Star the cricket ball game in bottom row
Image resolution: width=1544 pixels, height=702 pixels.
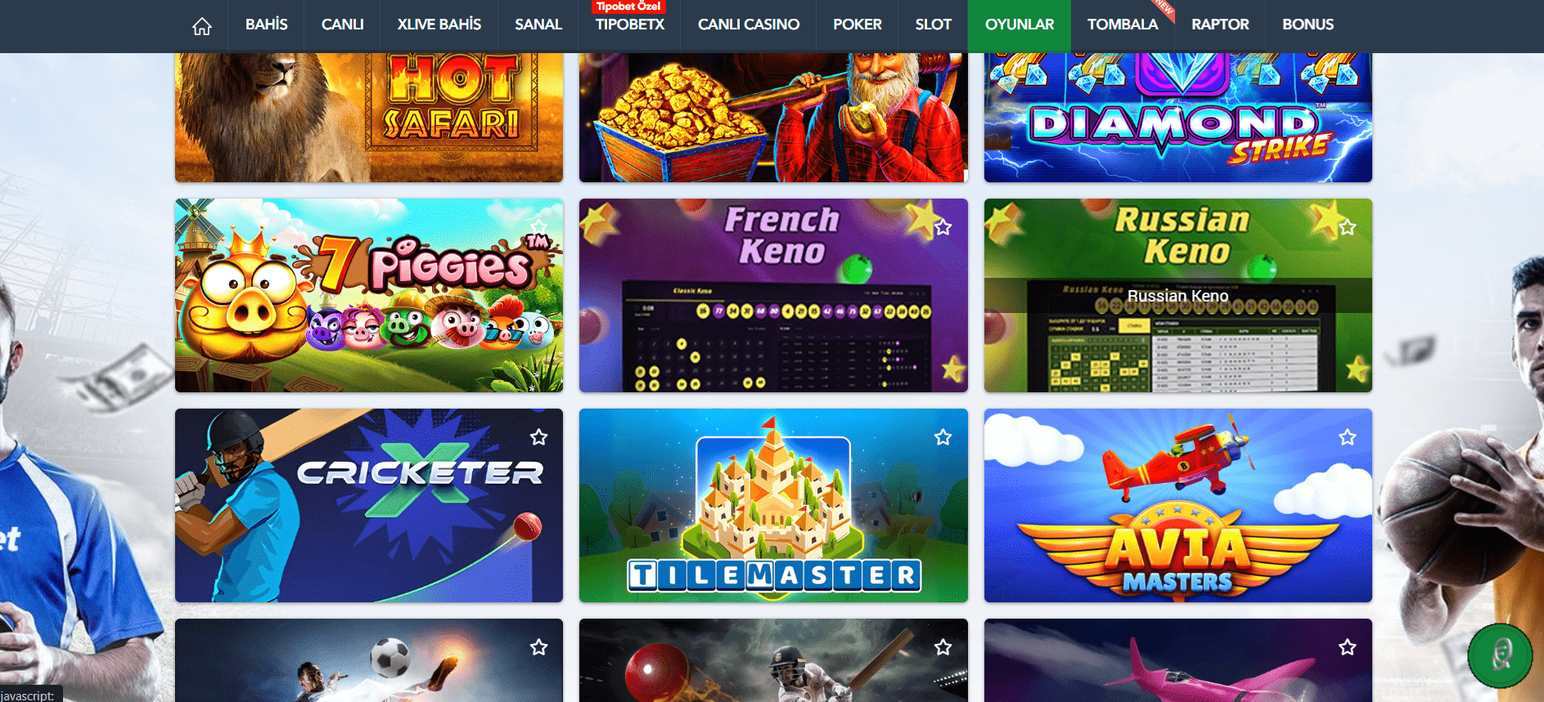point(943,647)
